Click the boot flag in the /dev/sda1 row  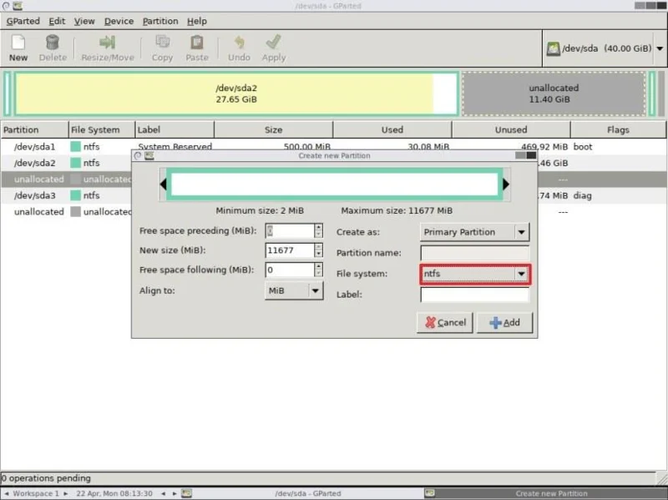point(583,147)
